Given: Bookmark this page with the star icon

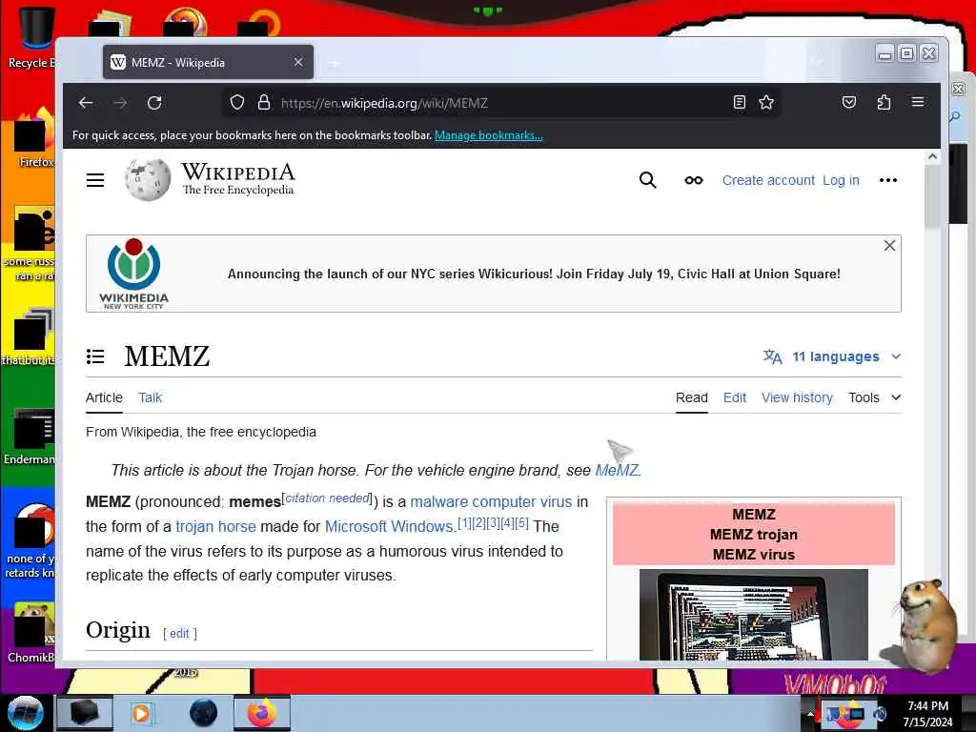Looking at the screenshot, I should 766,102.
